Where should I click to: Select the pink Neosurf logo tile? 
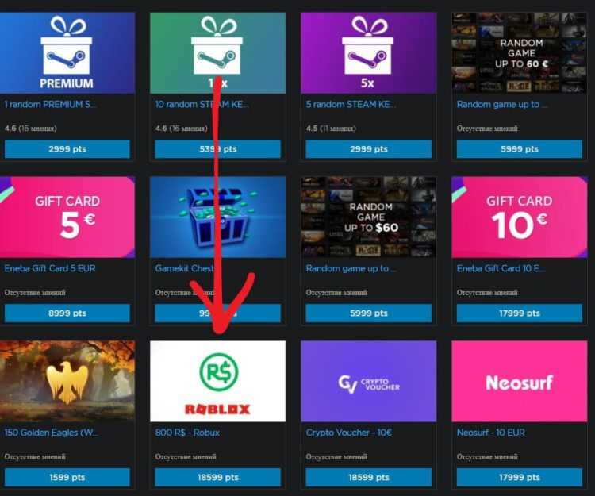(519, 381)
